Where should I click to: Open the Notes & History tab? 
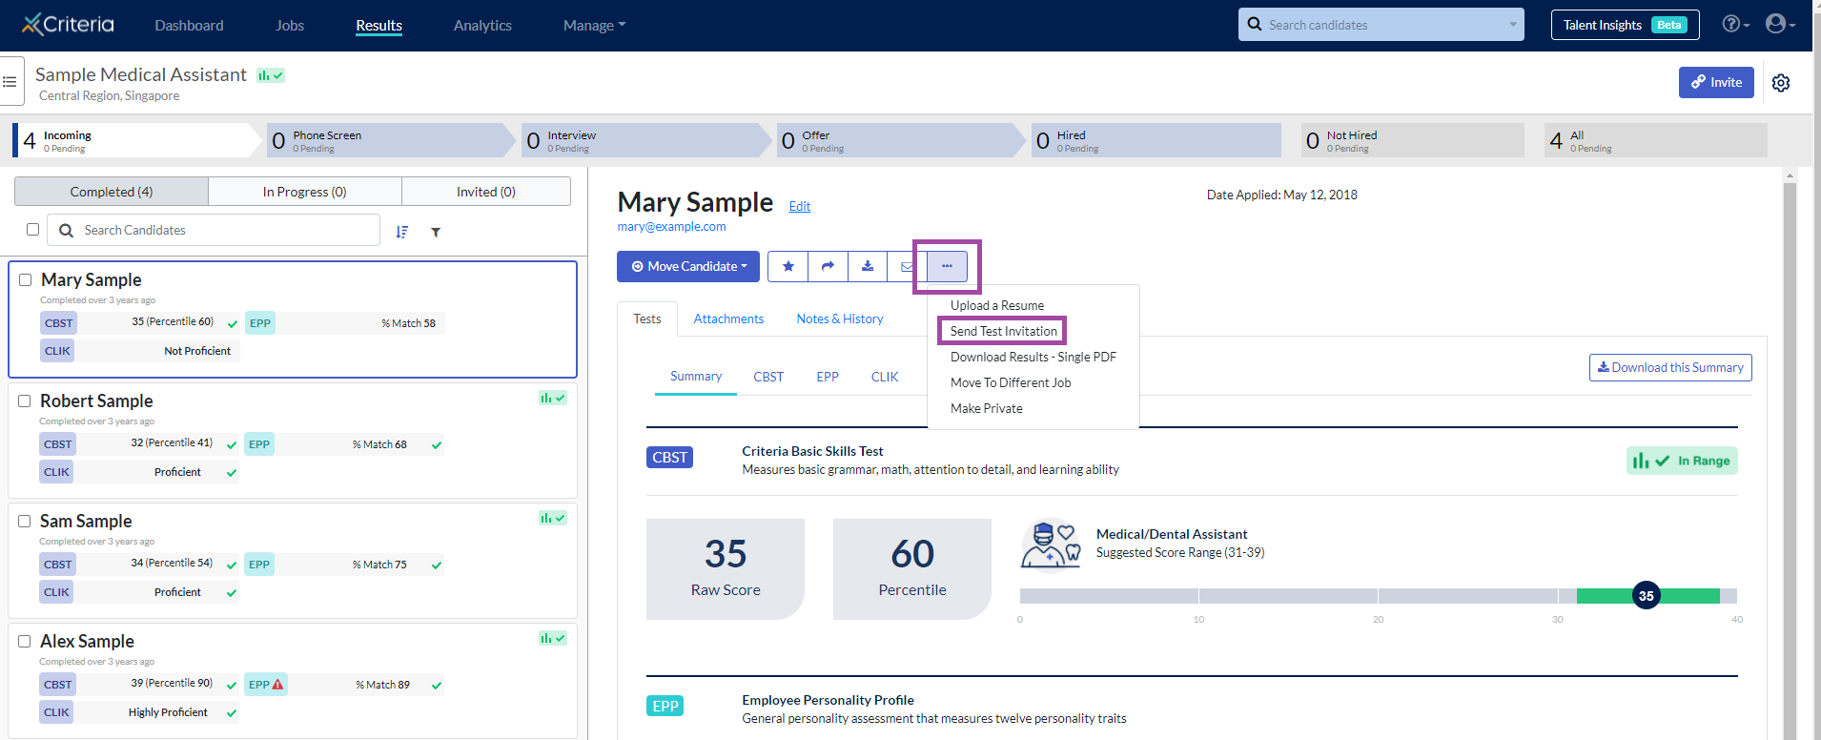pos(840,319)
